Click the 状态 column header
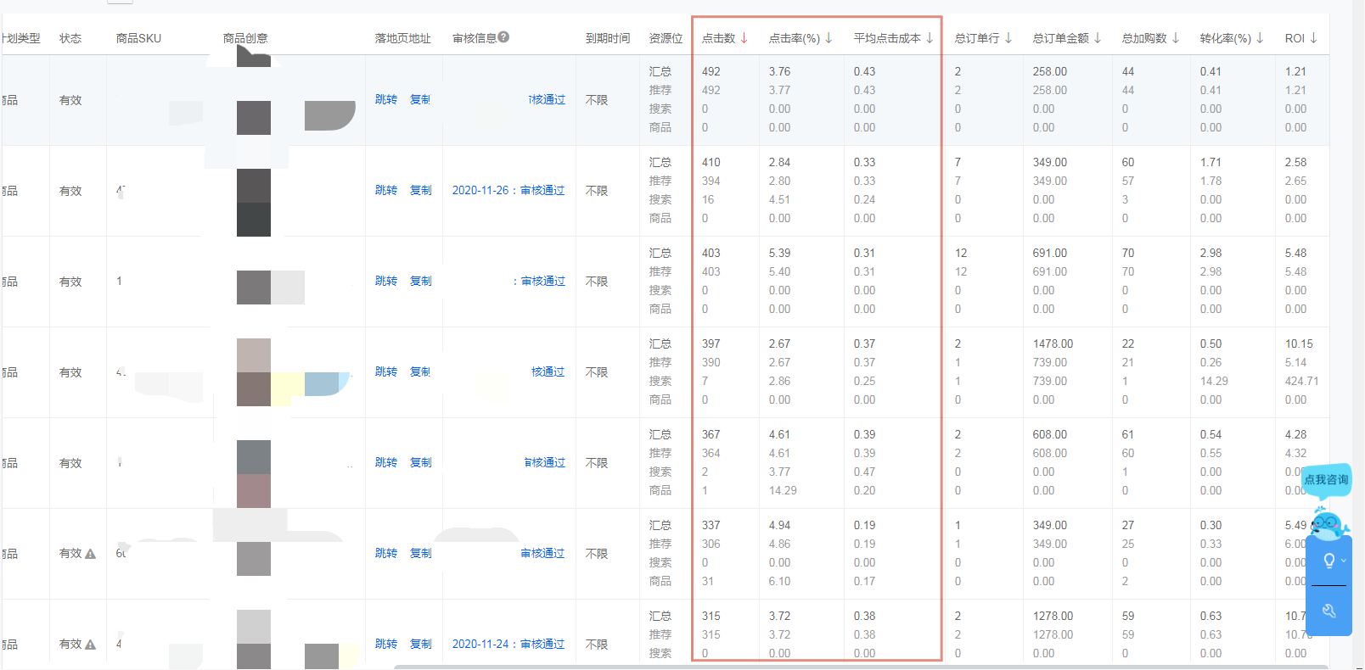The image size is (1365, 670). pyautogui.click(x=70, y=38)
